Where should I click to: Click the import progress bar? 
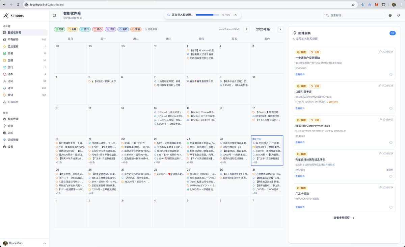[207, 15]
